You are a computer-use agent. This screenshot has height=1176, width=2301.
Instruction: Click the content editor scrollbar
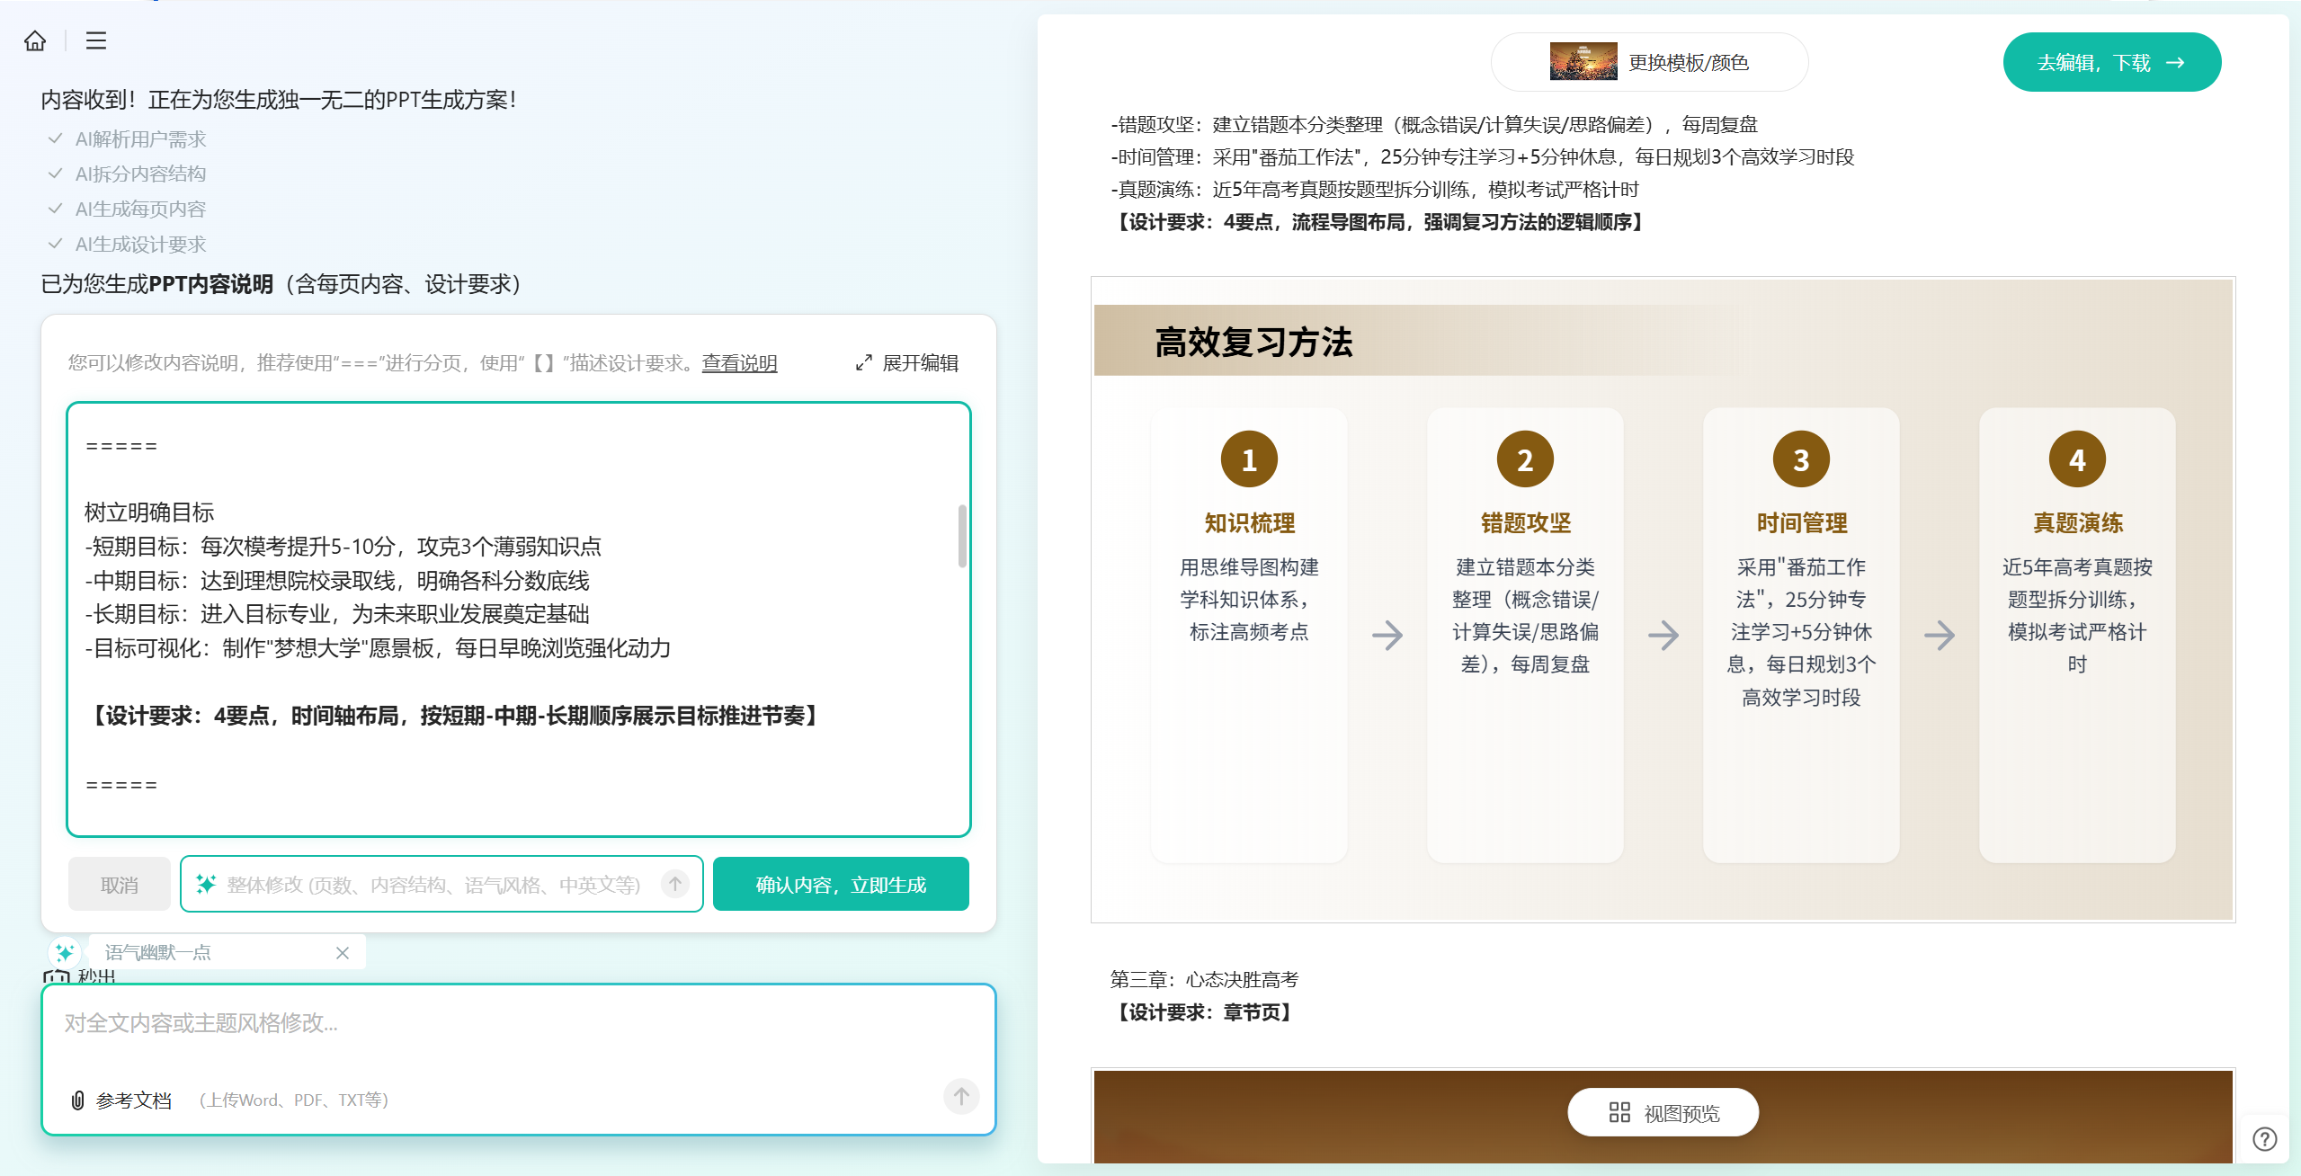962,536
